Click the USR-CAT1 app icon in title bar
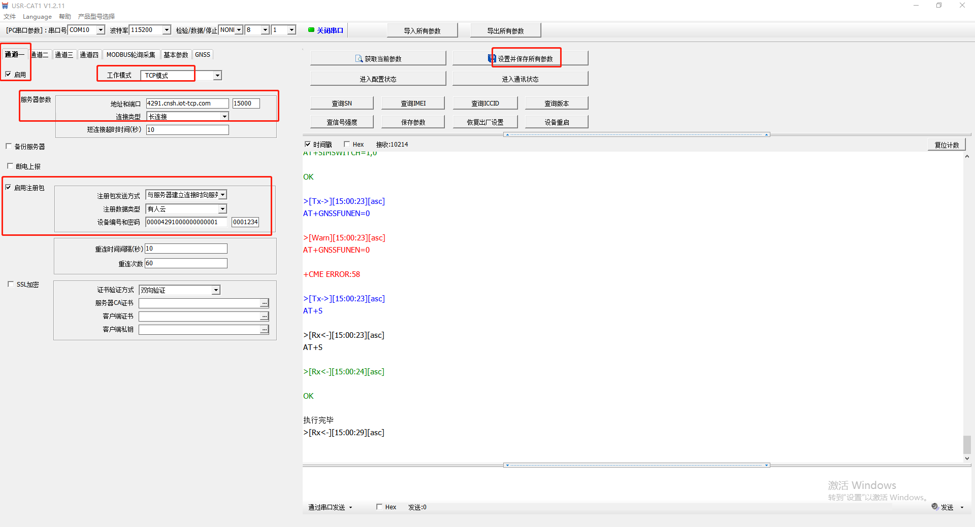975x527 pixels. 5,6
